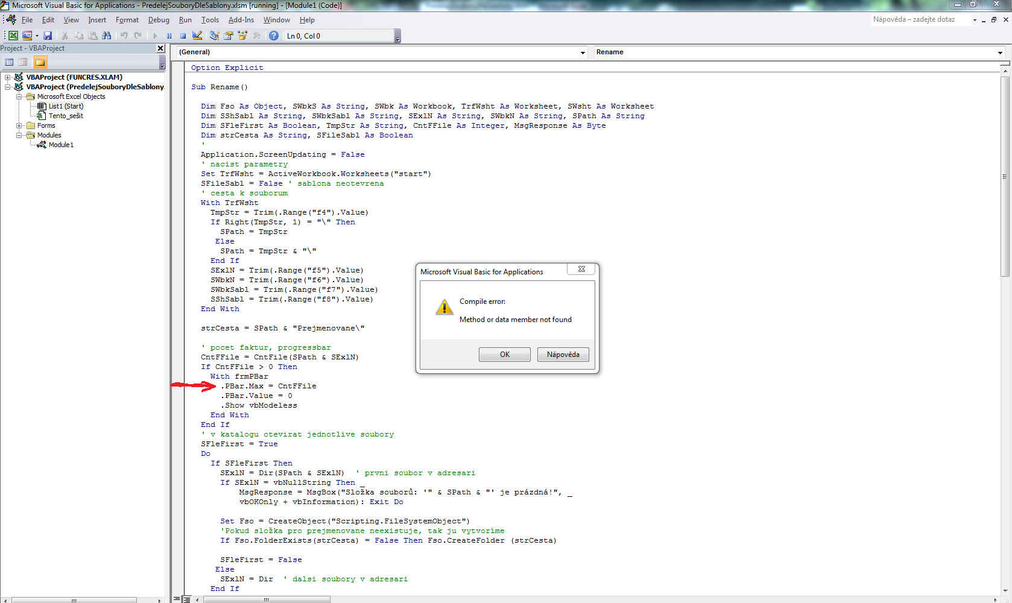The height and width of the screenshot is (603, 1012).
Task: Click the Find binoculars icon
Action: click(x=107, y=36)
